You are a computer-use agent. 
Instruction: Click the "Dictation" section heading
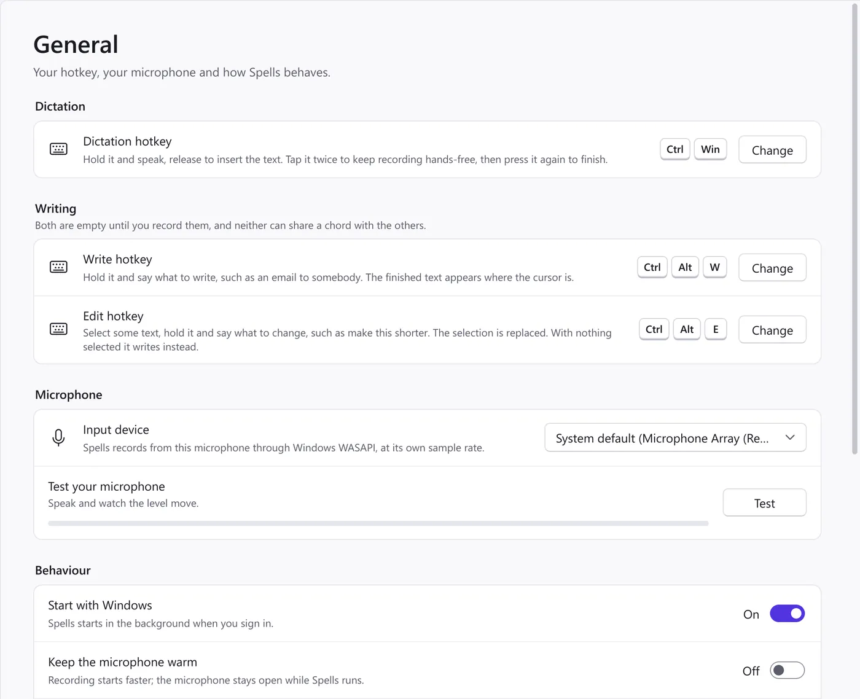click(x=60, y=106)
